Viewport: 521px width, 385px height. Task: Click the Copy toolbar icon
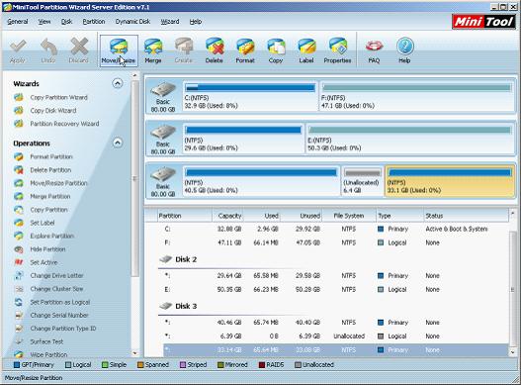pos(276,50)
